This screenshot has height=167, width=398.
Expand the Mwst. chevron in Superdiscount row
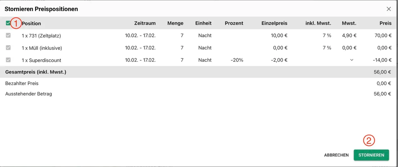pyautogui.click(x=352, y=60)
